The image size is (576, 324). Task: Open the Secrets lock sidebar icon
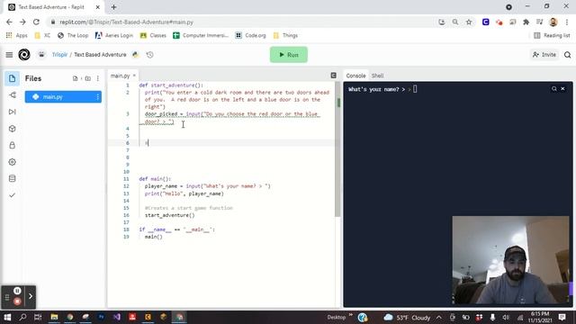12,145
